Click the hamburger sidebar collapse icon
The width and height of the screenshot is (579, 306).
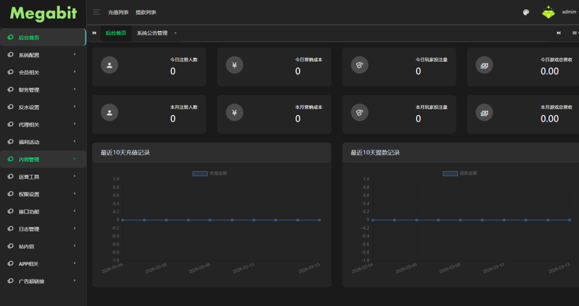pos(97,12)
